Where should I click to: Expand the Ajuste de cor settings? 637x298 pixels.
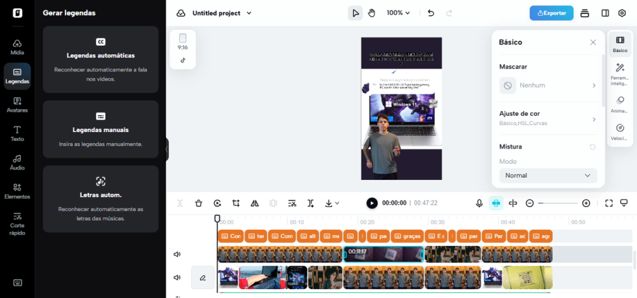pos(548,118)
